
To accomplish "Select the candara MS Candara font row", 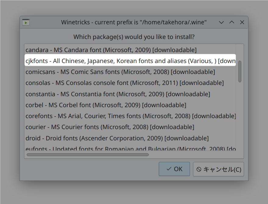I will point(130,50).
